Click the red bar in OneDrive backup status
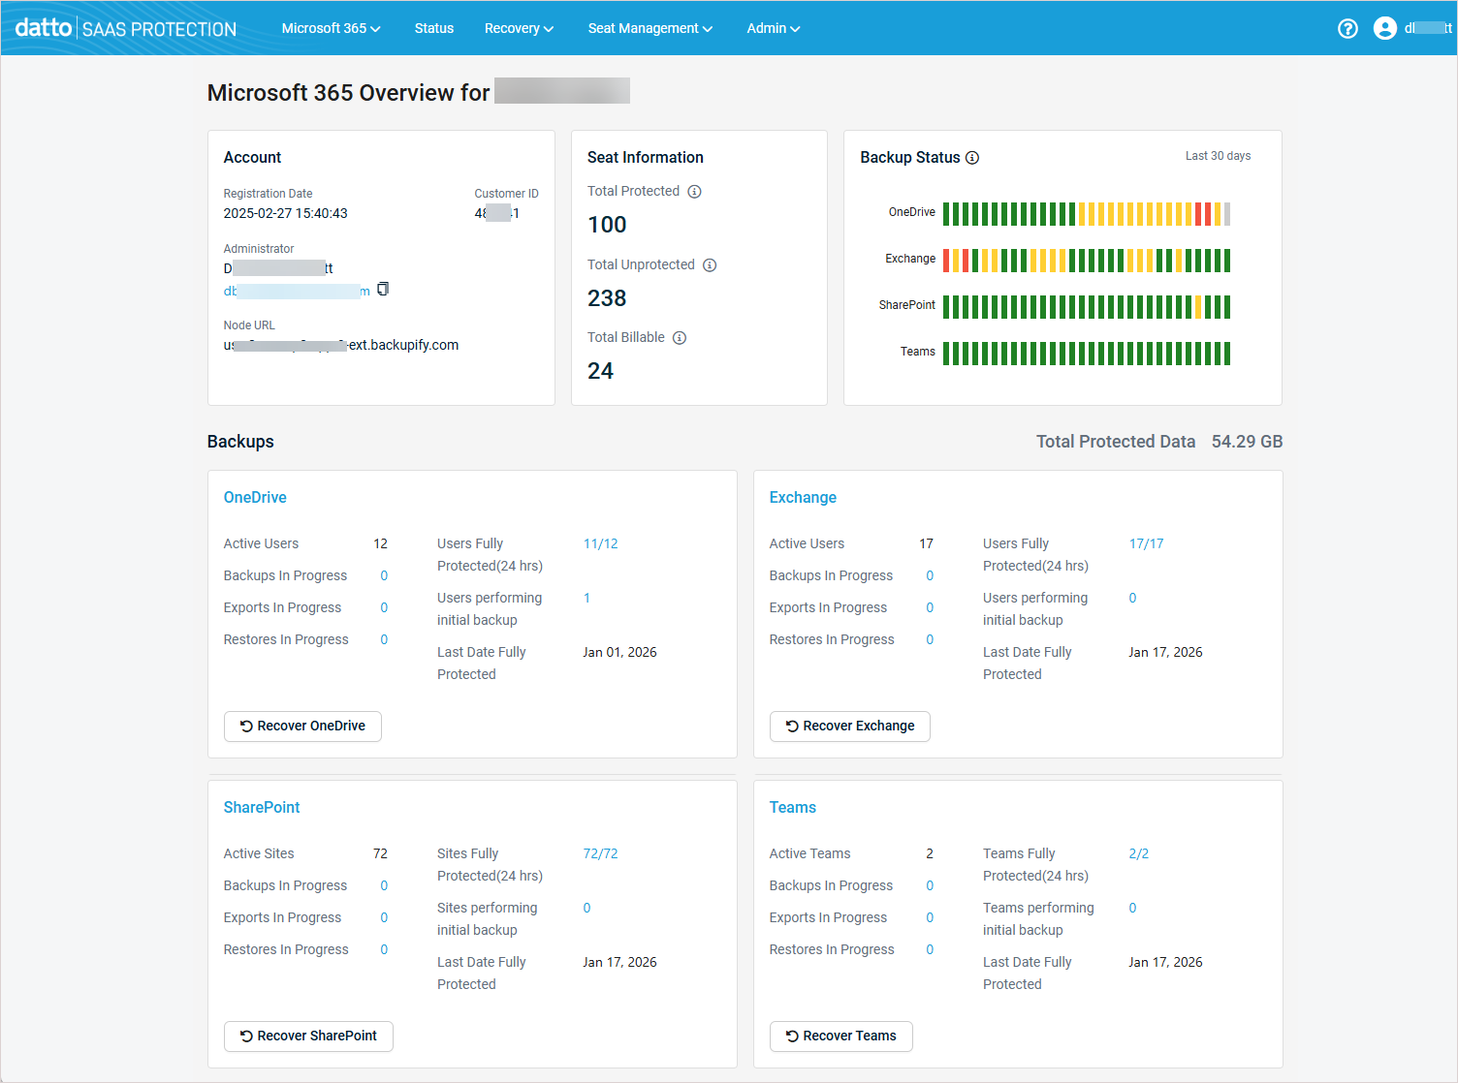This screenshot has height=1083, width=1458. (1198, 214)
